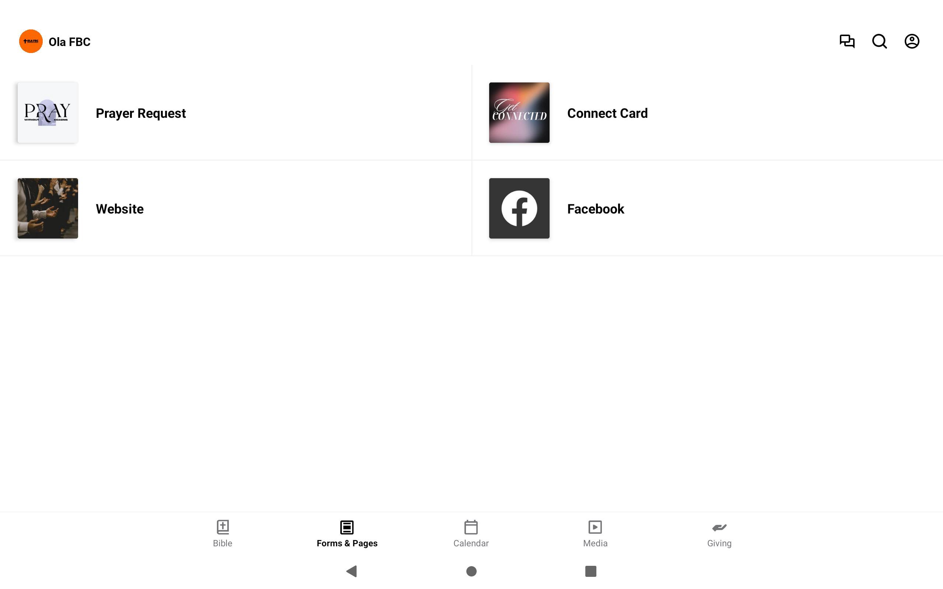Tap the Android home circle button

tap(471, 571)
